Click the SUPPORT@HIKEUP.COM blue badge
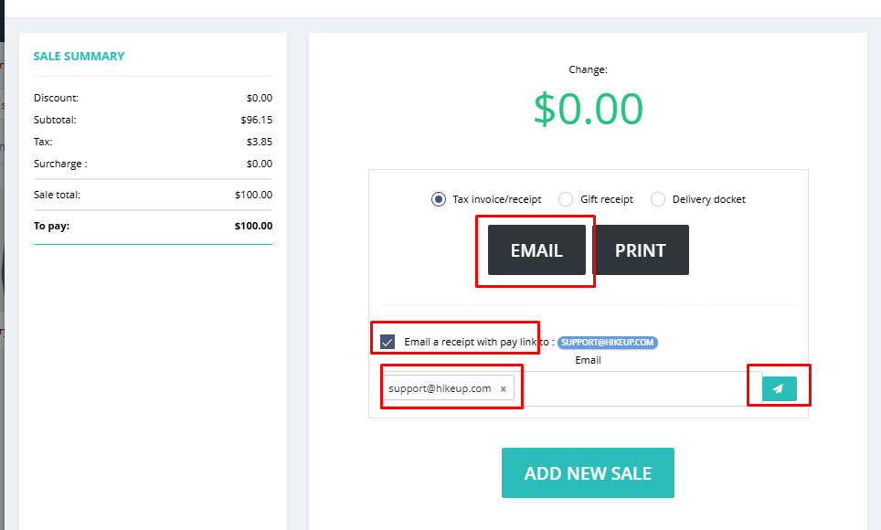 [x=608, y=343]
